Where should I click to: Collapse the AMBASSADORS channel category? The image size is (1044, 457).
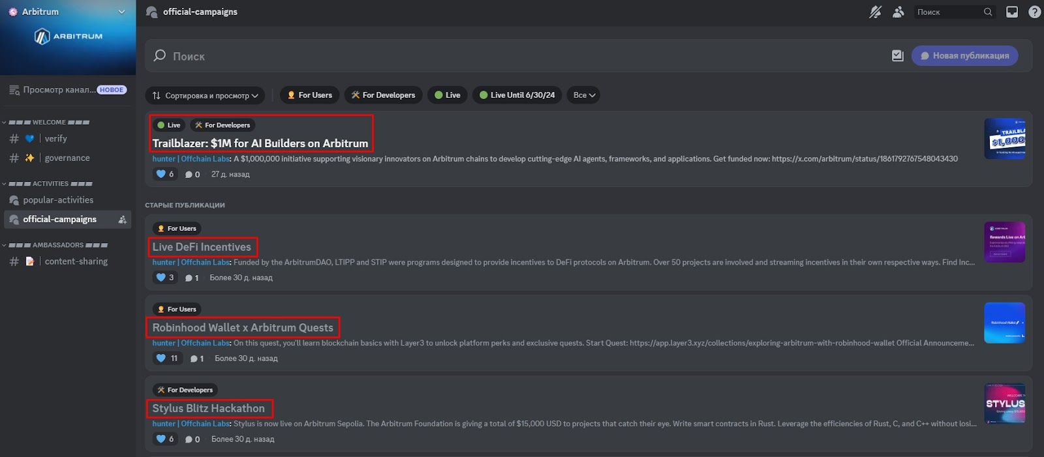point(57,245)
